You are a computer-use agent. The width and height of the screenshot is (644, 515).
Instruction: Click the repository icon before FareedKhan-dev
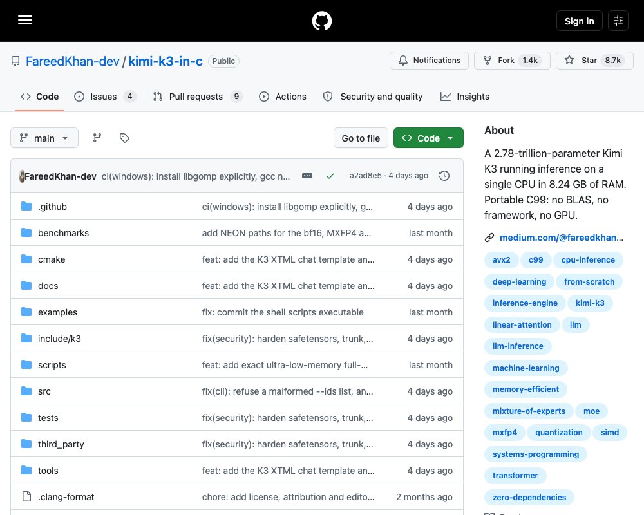(x=15, y=61)
